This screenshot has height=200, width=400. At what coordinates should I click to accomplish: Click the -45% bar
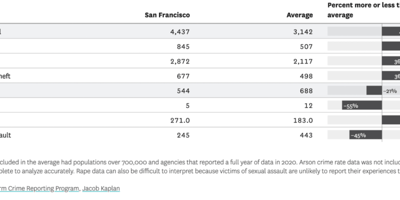click(365, 135)
